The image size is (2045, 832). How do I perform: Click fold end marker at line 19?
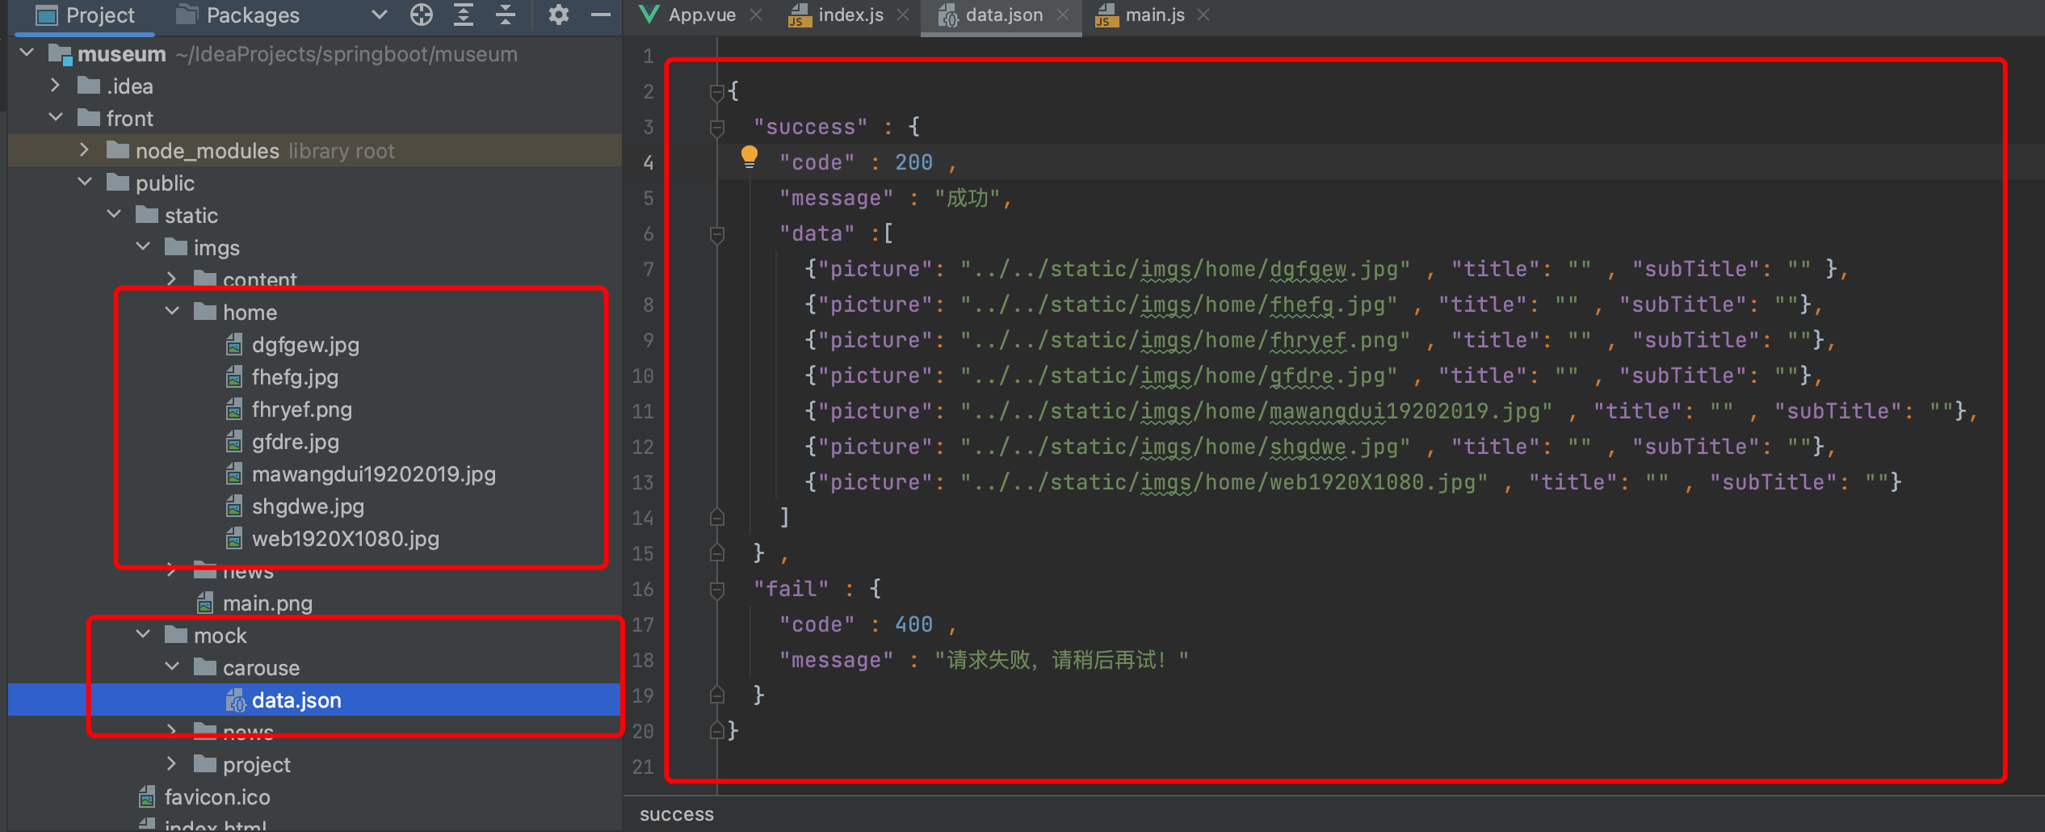pyautogui.click(x=716, y=695)
